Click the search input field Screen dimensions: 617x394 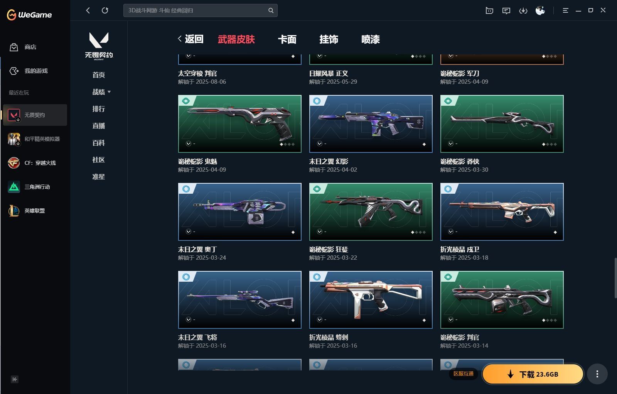pos(197,10)
